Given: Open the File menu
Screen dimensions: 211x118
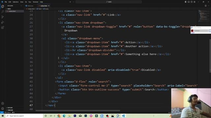Looking at the screenshot, I should [x=6, y=2].
